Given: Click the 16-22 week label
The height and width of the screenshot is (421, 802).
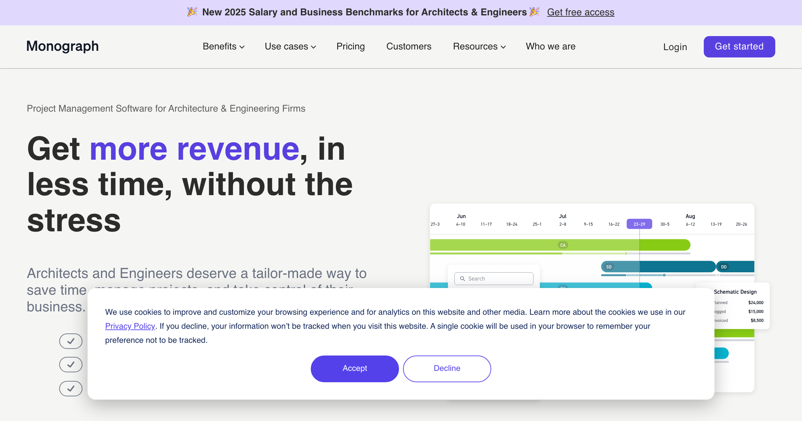Looking at the screenshot, I should [614, 224].
